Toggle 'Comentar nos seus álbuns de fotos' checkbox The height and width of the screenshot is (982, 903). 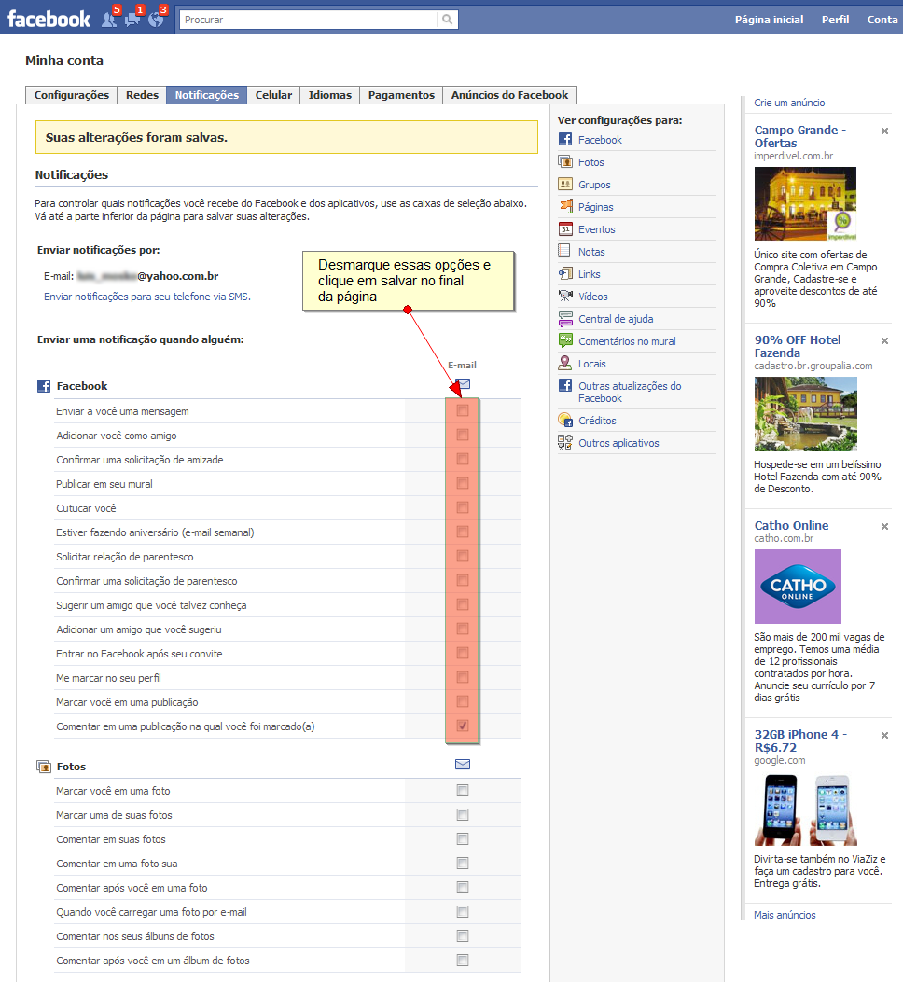click(463, 935)
